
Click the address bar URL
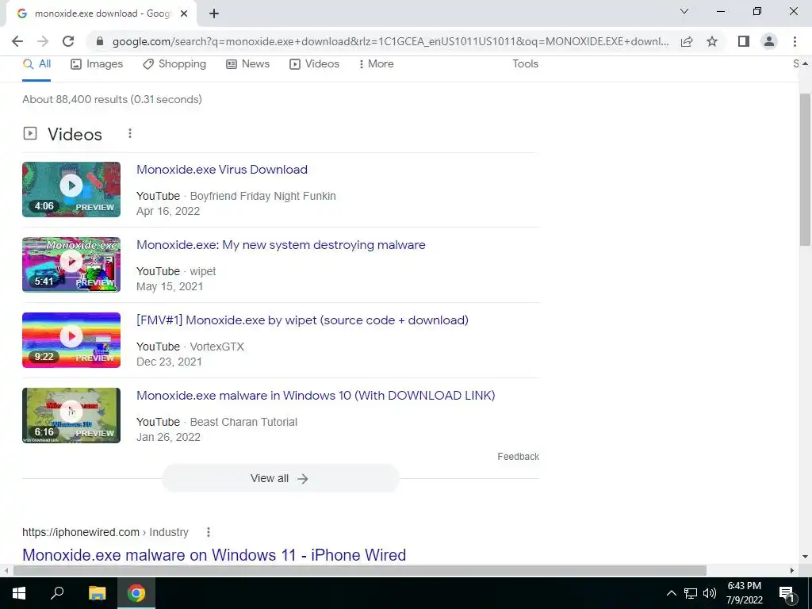click(390, 41)
